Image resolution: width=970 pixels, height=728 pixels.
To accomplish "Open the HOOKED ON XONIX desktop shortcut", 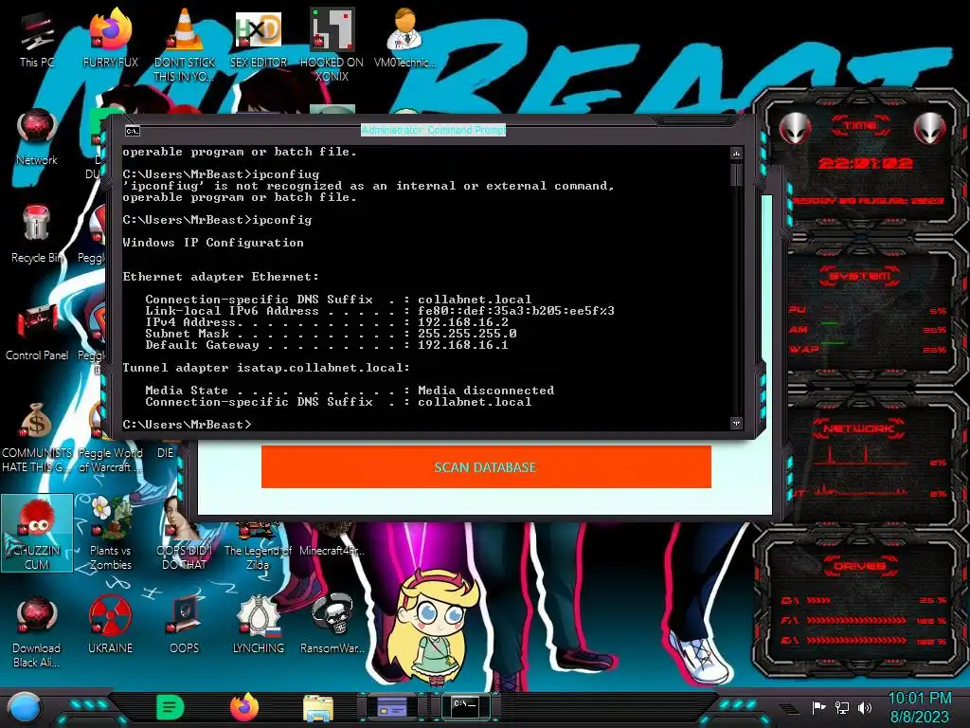I will click(x=332, y=45).
